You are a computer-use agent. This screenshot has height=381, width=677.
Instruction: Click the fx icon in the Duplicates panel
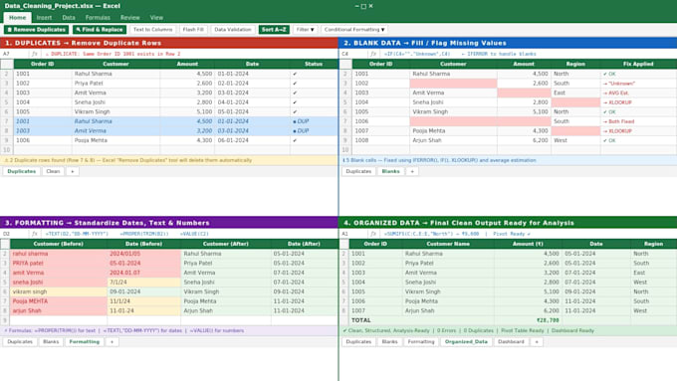click(x=35, y=54)
